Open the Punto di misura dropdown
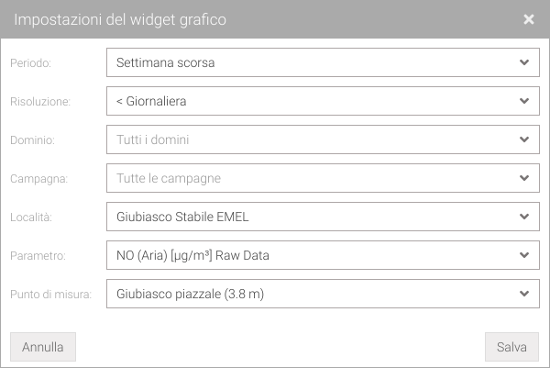 click(312, 294)
